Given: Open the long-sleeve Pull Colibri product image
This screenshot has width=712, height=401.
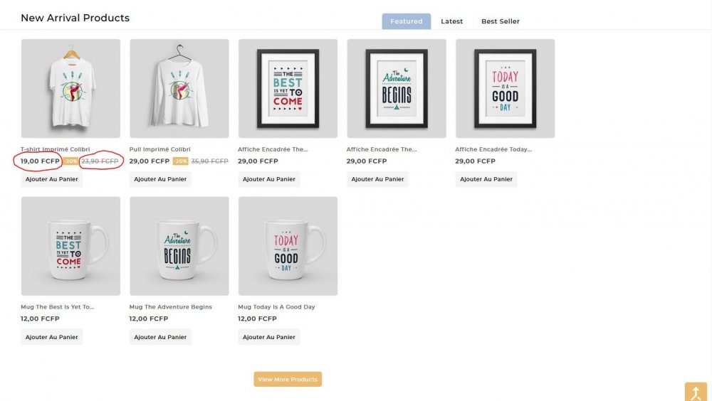Looking at the screenshot, I should pyautogui.click(x=179, y=88).
